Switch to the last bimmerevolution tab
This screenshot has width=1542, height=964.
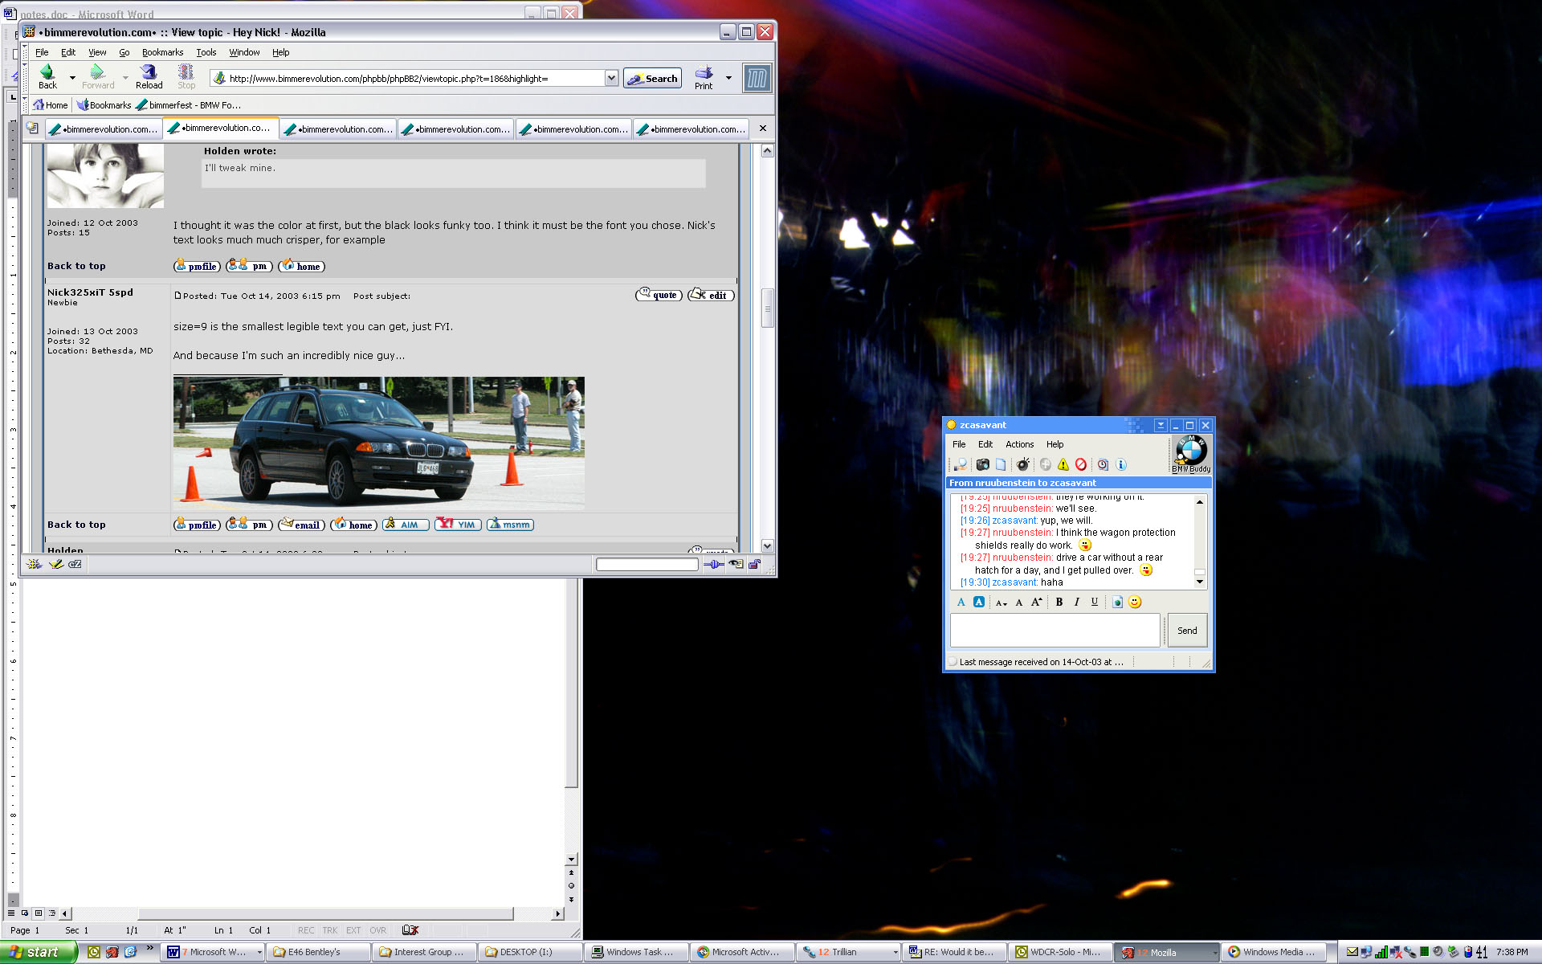(691, 129)
